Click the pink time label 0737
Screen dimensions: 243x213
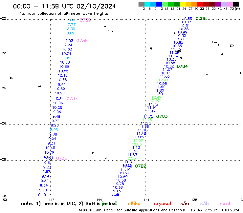[x=72, y=99]
